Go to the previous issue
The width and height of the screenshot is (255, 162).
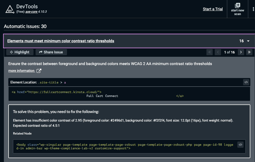tap(218, 52)
